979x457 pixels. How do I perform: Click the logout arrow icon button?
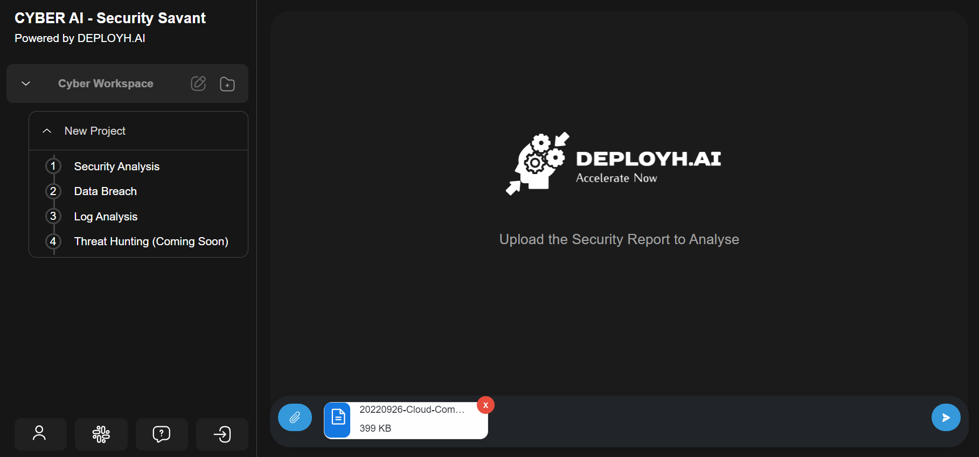(x=222, y=434)
